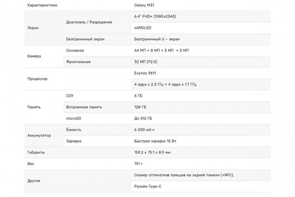The height and width of the screenshot is (197, 295).
Task: Click the ОЗУ memory label
Action: tap(70, 96)
